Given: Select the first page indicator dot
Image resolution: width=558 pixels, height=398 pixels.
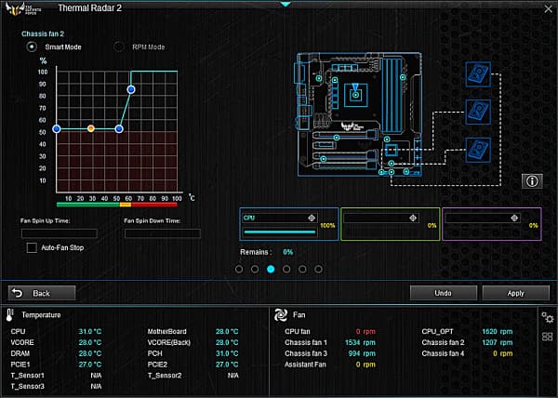Looking at the screenshot, I should [x=239, y=270].
